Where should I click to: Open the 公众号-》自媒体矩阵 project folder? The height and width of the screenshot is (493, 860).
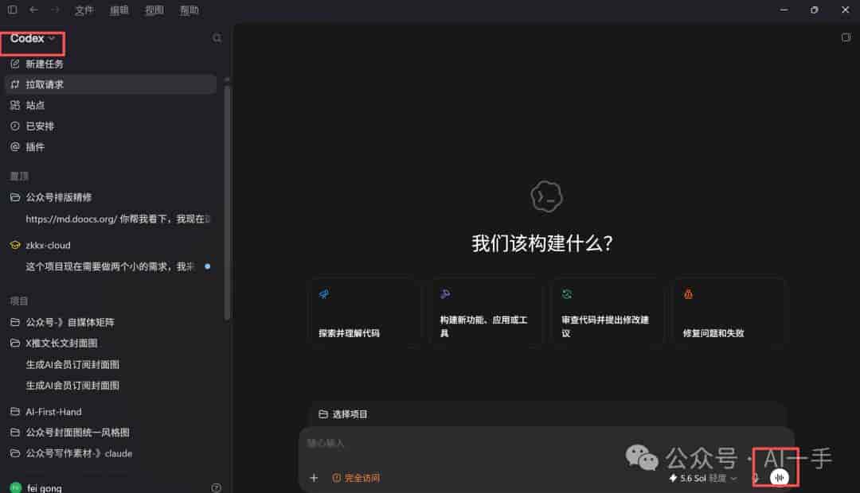110,322
